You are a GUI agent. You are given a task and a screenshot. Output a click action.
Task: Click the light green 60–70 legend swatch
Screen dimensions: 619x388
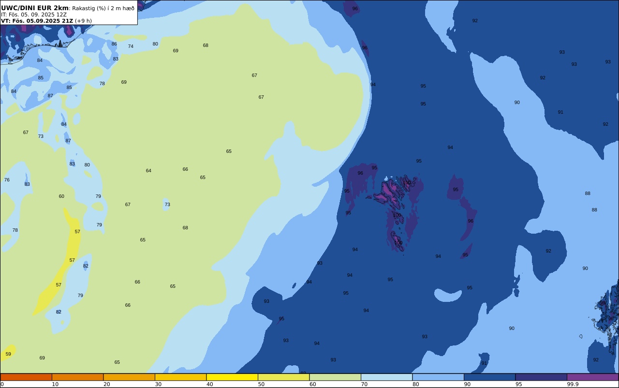pos(335,377)
